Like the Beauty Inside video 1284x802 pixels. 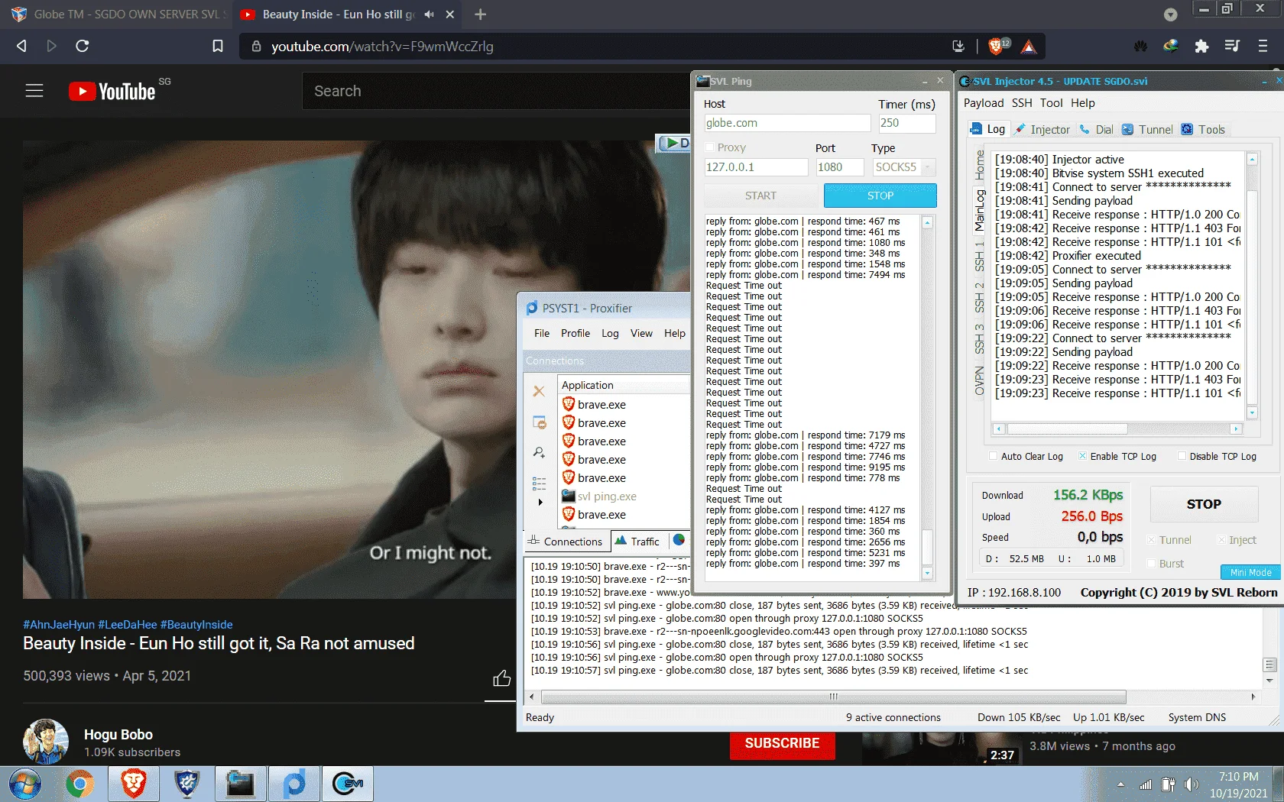pyautogui.click(x=502, y=678)
